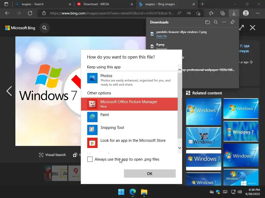Click the volume icon in system tray
This screenshot has height=198, width=265.
coord(240,192)
